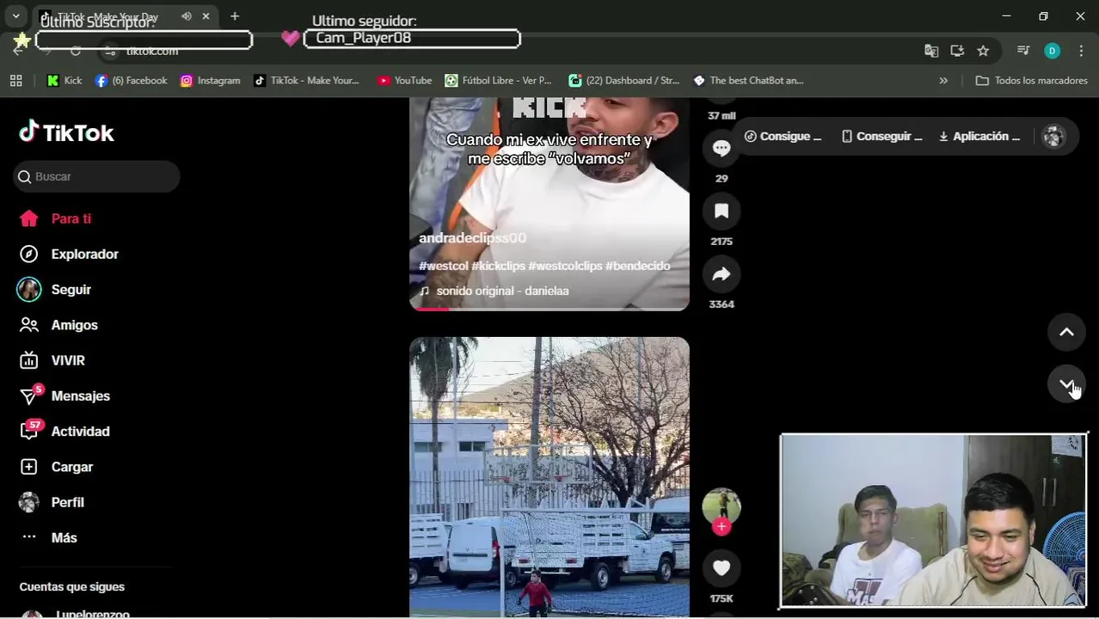
Task: Follow the soccer video creator plus button
Action: point(721,526)
